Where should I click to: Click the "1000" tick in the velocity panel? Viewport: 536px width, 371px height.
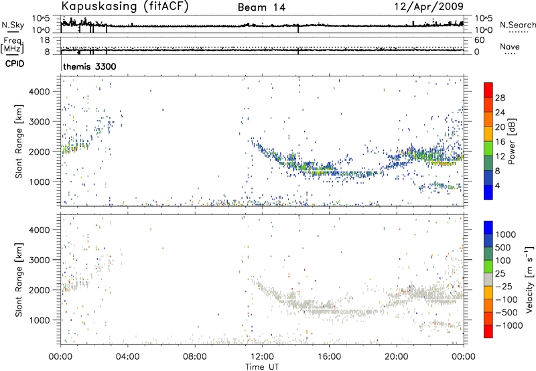pyautogui.click(x=40, y=320)
